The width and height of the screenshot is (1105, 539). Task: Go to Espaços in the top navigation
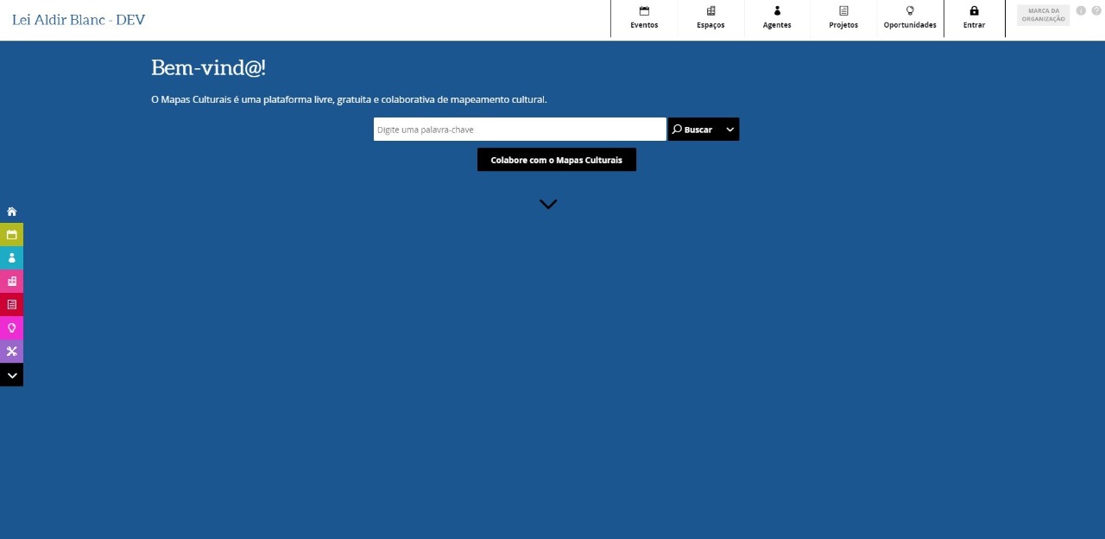click(710, 18)
